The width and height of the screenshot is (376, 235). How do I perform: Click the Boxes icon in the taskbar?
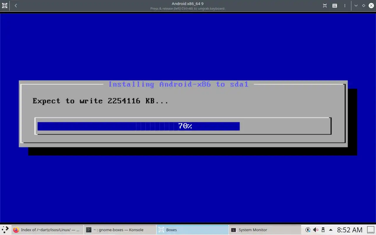click(x=161, y=230)
